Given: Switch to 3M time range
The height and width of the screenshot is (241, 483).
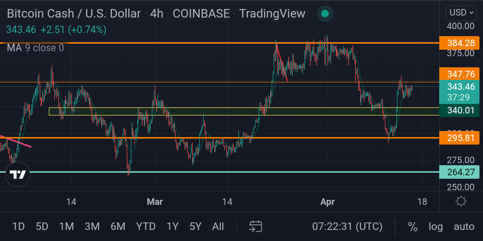Looking at the screenshot, I should click(92, 227).
